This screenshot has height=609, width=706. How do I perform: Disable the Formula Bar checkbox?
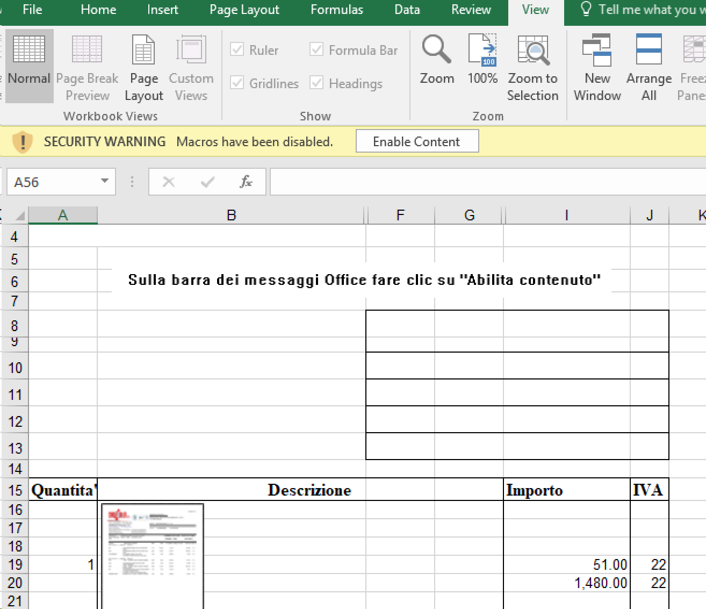[x=316, y=49]
